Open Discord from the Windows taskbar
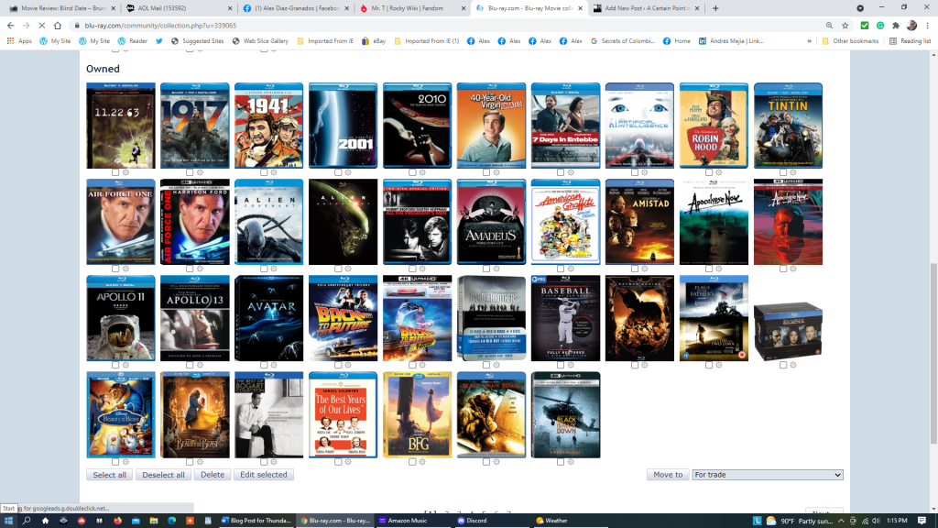 [x=474, y=521]
